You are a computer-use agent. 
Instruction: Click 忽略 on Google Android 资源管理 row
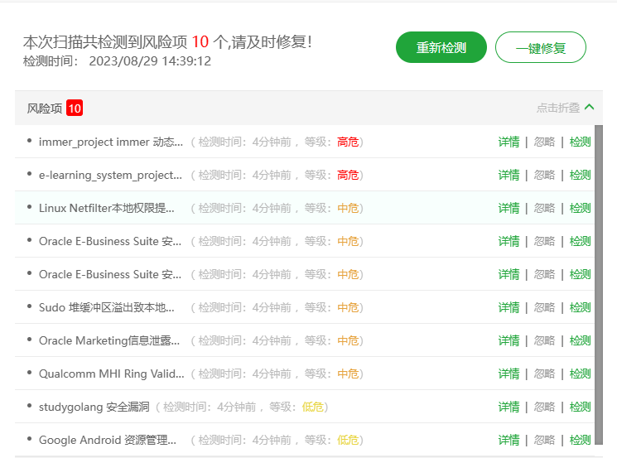pyautogui.click(x=544, y=440)
